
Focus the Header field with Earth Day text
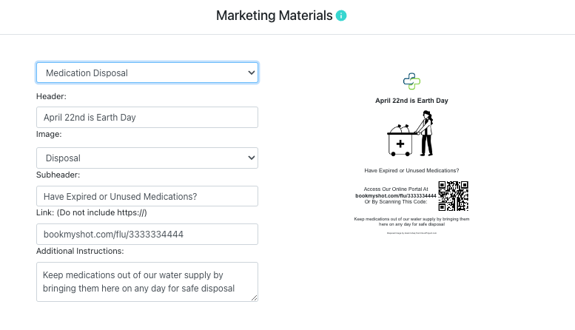[147, 118]
